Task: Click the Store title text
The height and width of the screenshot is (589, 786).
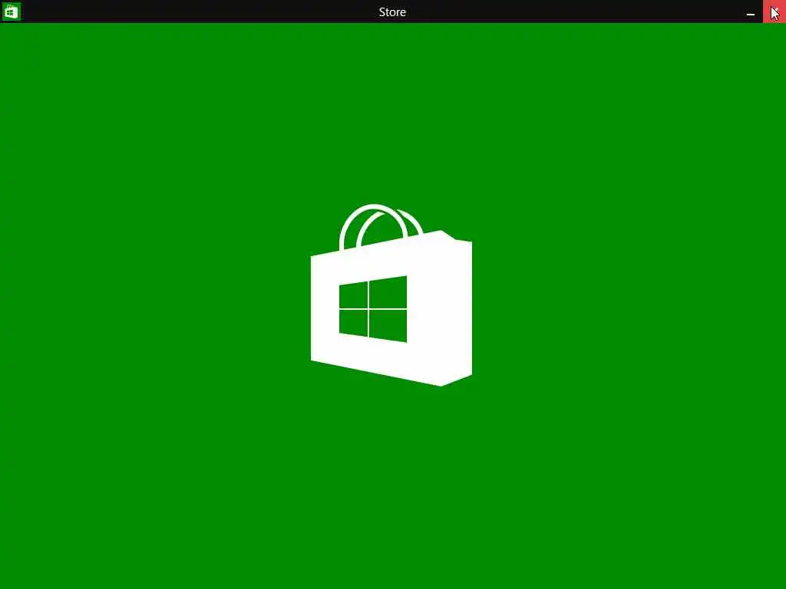Action: [x=392, y=12]
